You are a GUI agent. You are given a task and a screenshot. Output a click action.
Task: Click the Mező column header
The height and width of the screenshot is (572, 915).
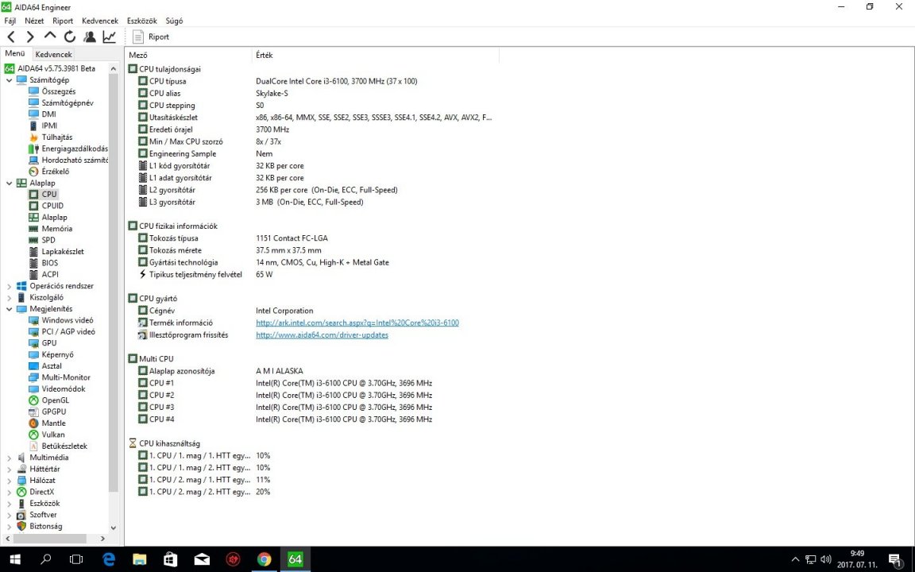[189, 55]
